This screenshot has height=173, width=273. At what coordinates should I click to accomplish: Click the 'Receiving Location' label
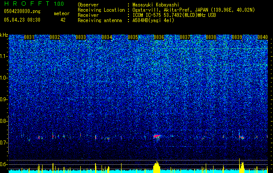(x=101, y=10)
